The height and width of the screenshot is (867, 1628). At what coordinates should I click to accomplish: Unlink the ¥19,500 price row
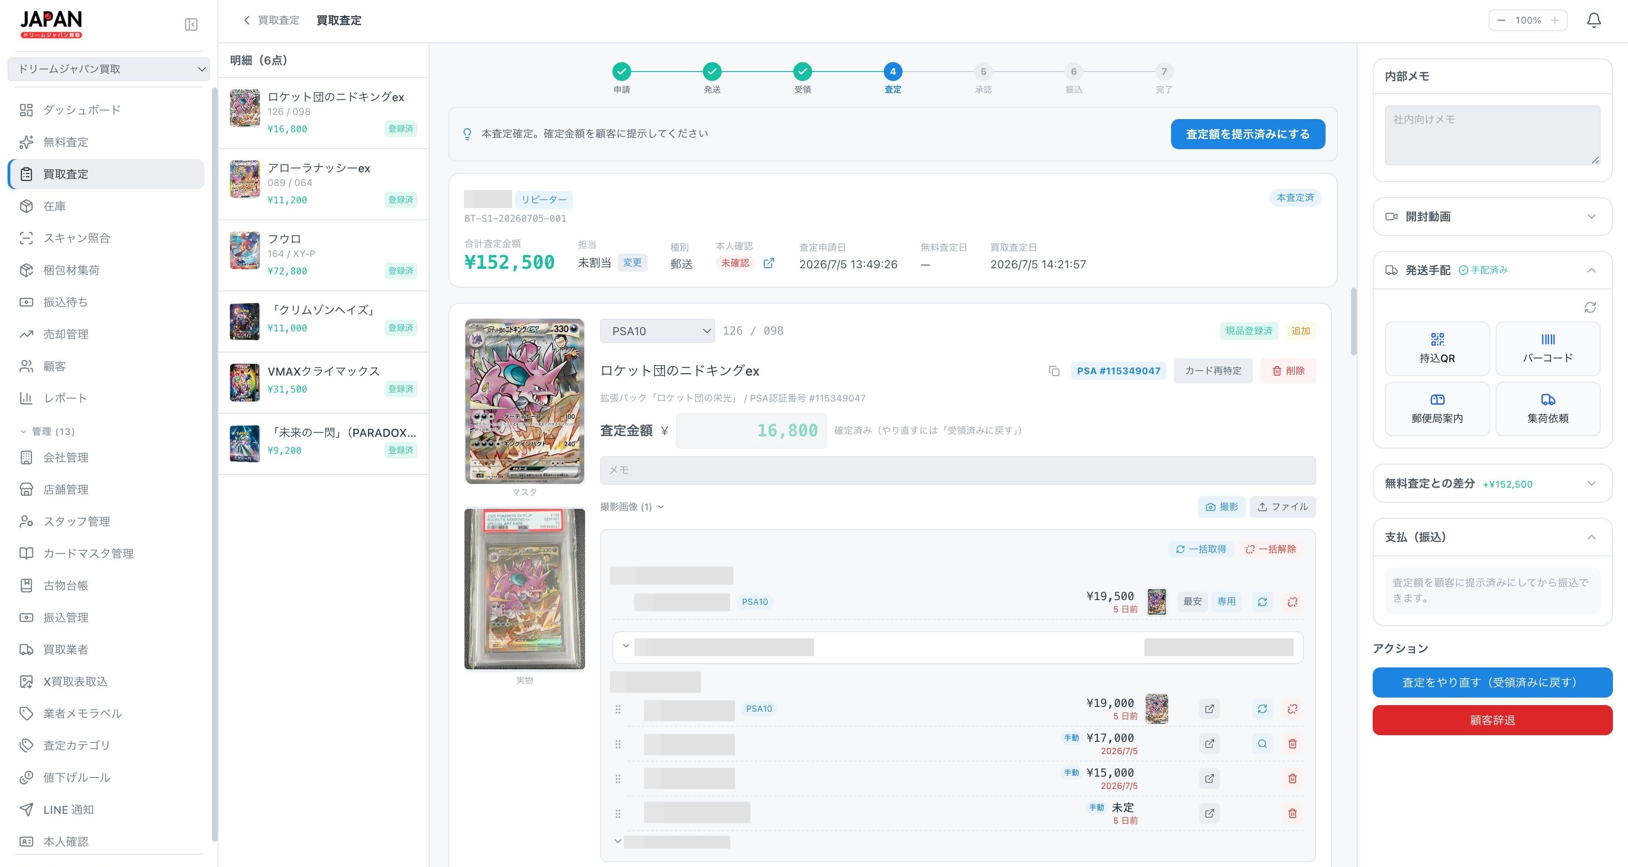click(1293, 602)
